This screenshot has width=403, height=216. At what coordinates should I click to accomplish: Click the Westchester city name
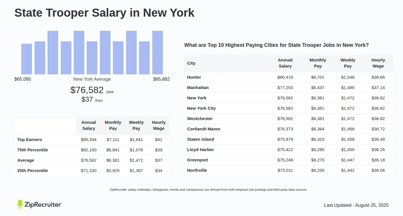(x=200, y=119)
